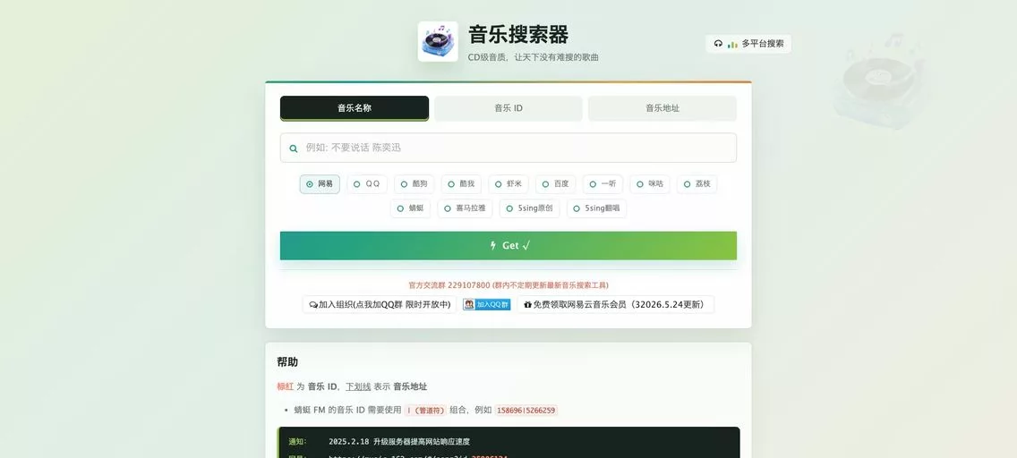Screen dimensions: 1017x458
Task: Click the 下划线 underlined help word
Action: [358, 386]
